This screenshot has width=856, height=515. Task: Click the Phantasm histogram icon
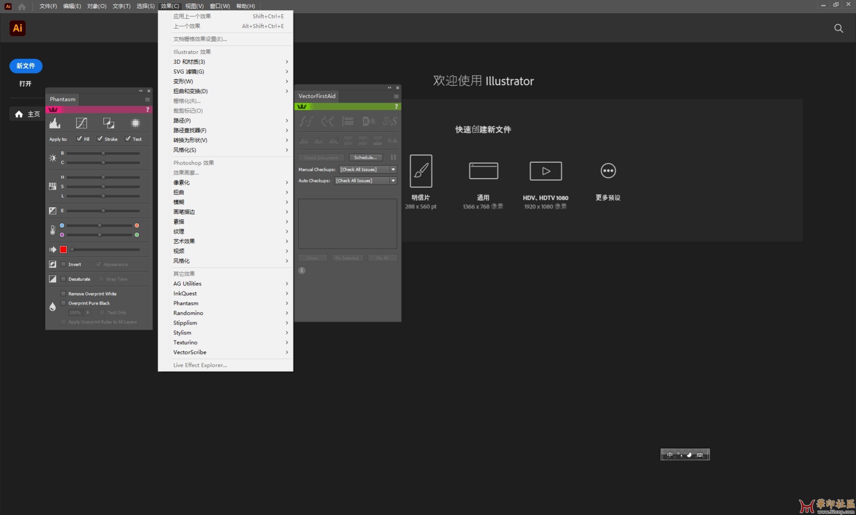pos(55,123)
